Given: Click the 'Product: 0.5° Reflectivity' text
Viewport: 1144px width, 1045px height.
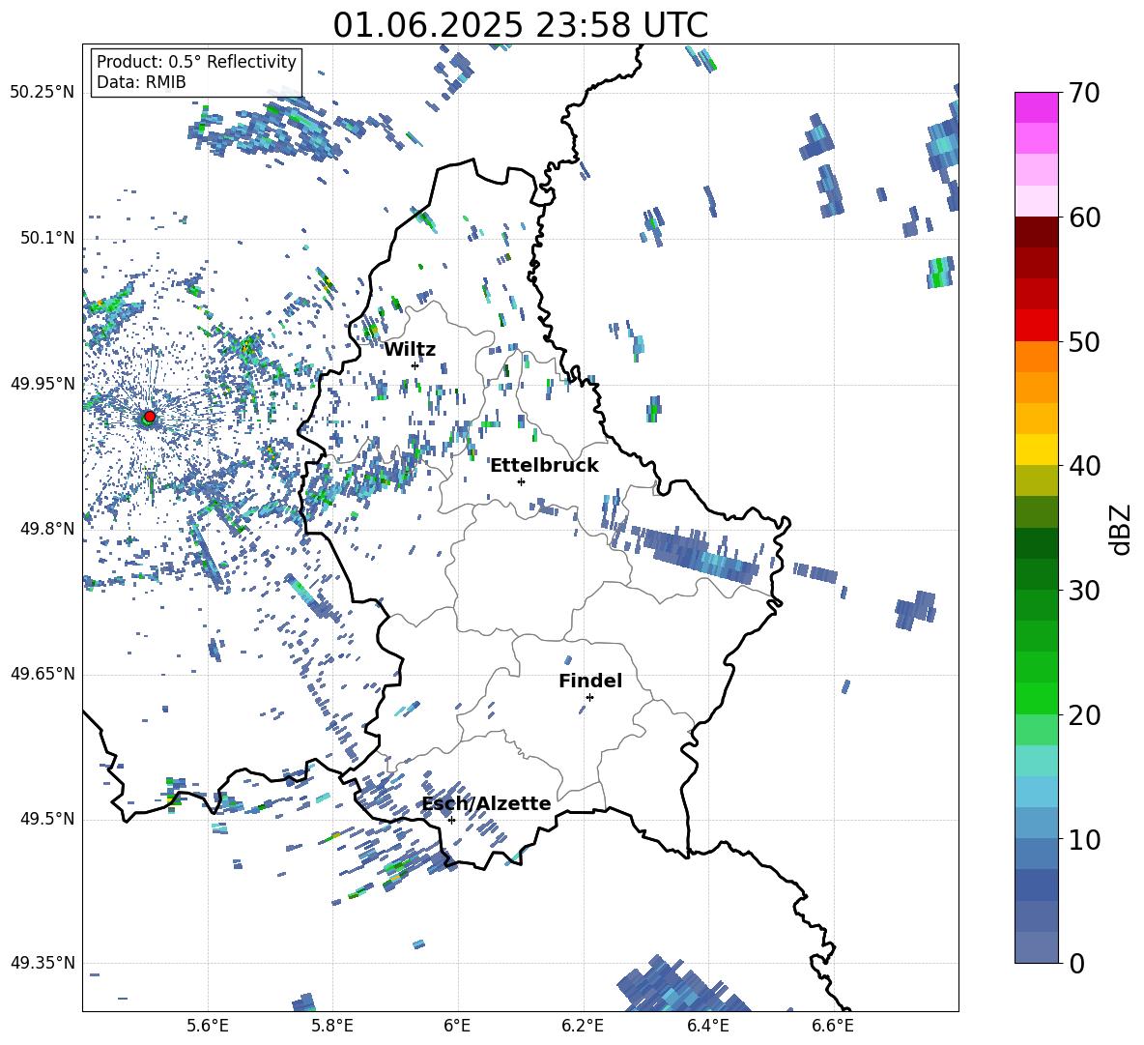Looking at the screenshot, I should pyautogui.click(x=196, y=61).
